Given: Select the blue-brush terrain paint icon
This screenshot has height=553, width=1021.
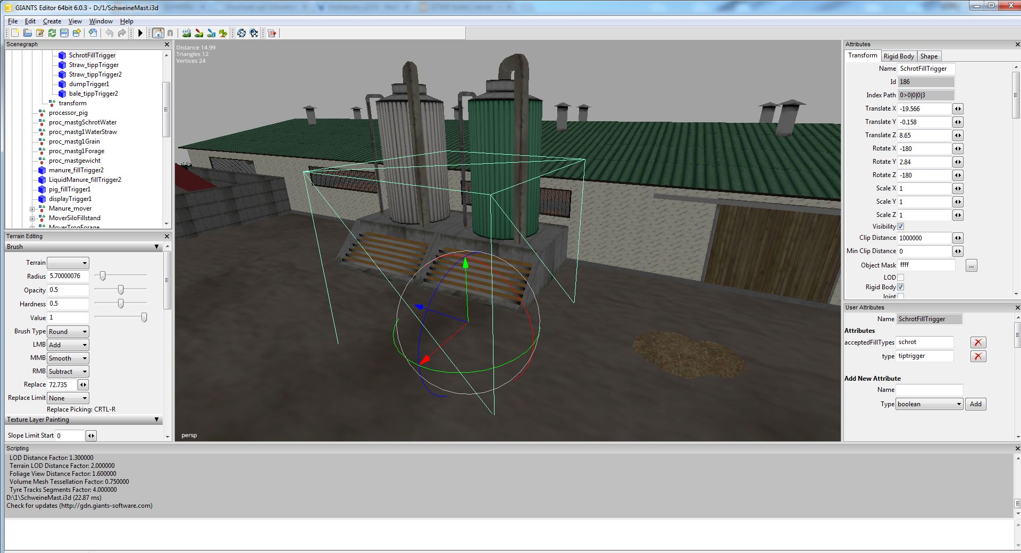Looking at the screenshot, I should coord(211,33).
